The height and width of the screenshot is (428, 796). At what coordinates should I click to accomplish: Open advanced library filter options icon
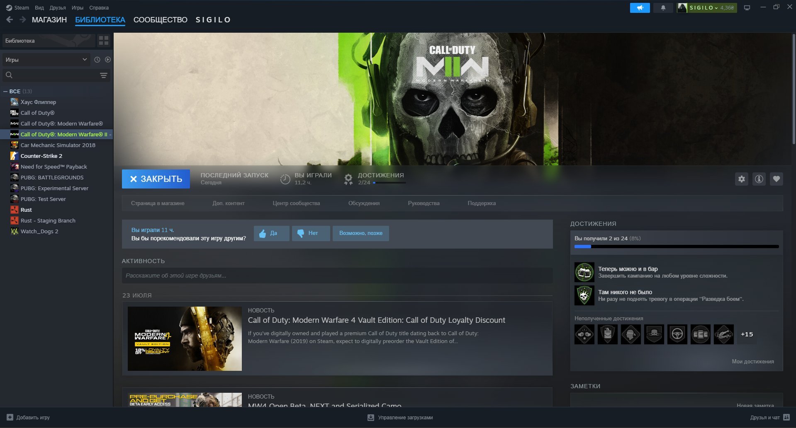[104, 75]
